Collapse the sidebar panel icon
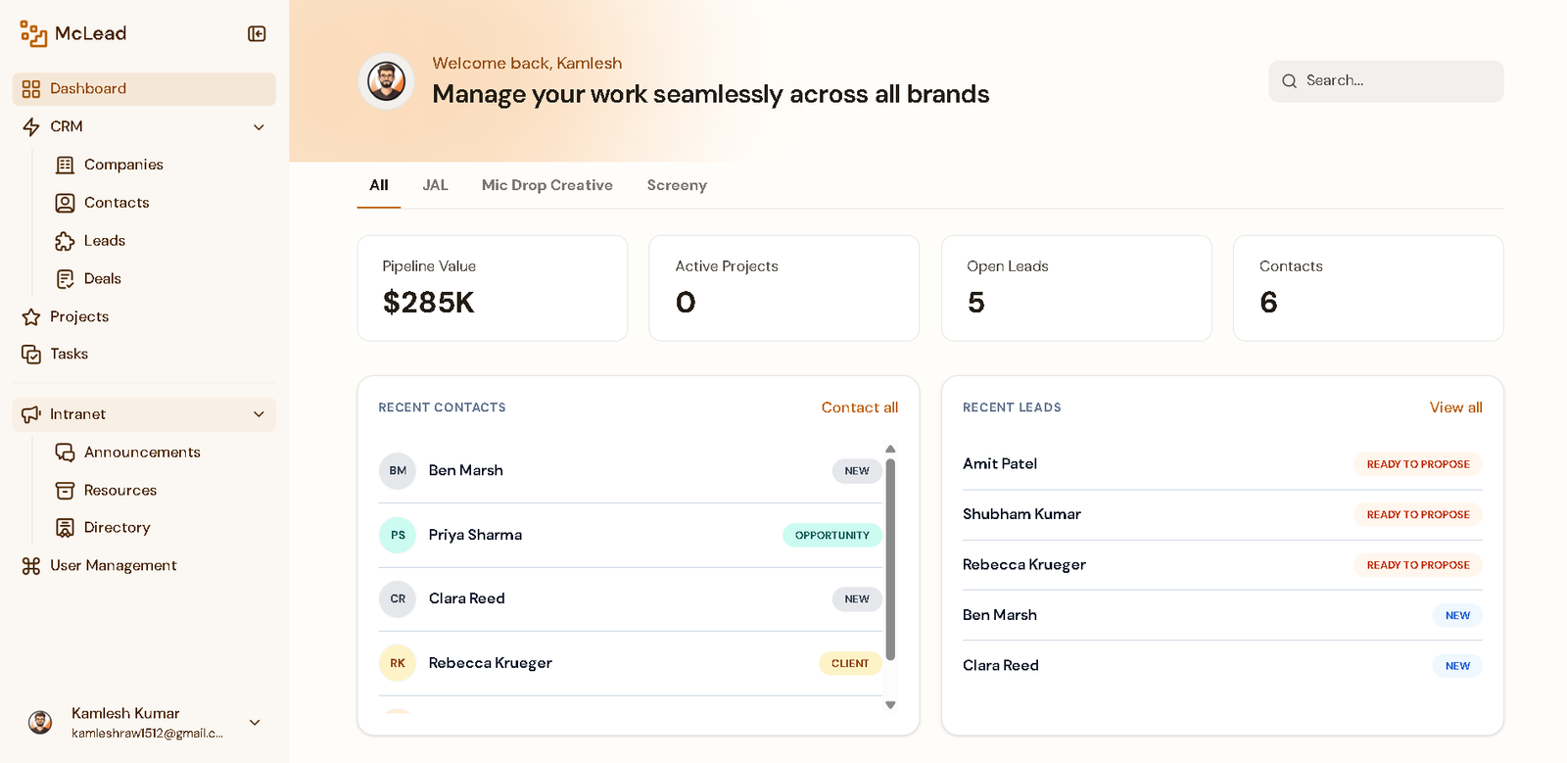The height and width of the screenshot is (763, 1567). 257,34
